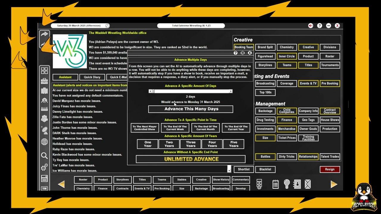This screenshot has width=381, height=214.
Task: Open the Top 100s button
Action: 265,92
